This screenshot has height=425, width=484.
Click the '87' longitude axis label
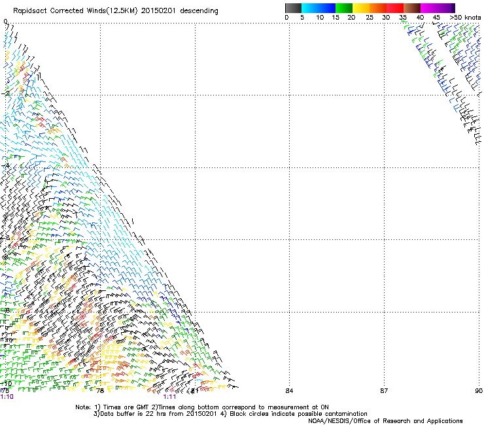pyautogui.click(x=384, y=391)
